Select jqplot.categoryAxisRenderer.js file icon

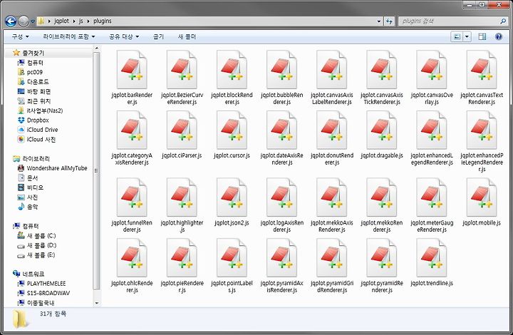132,130
